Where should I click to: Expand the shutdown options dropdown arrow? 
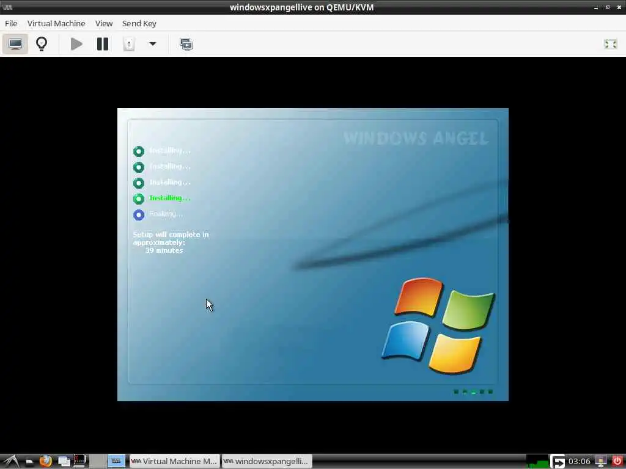click(152, 44)
